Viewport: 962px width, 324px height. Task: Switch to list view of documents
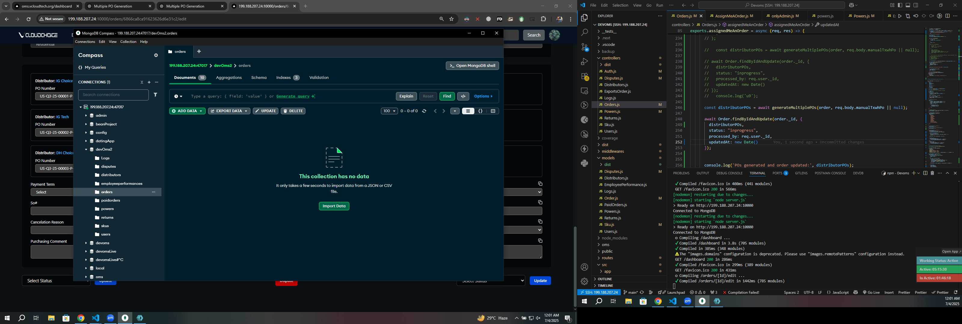pyautogui.click(x=468, y=111)
